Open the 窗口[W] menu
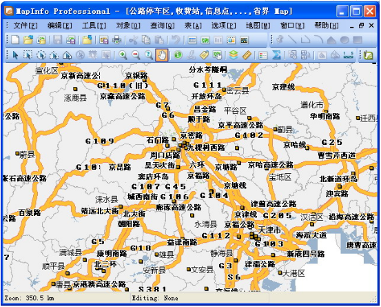381x307 pixels. (292, 26)
